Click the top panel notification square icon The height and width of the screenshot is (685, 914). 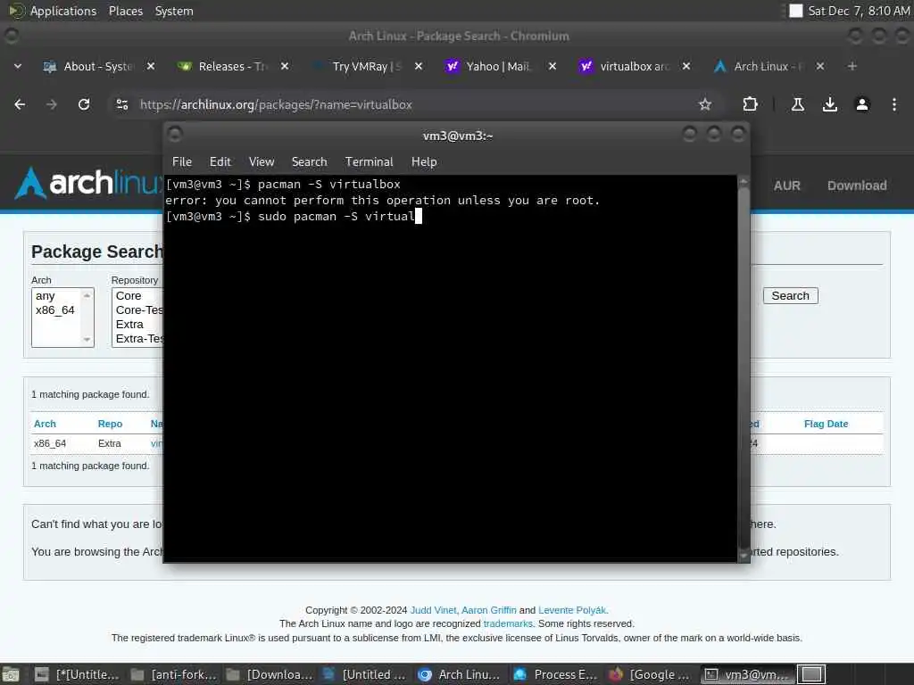(795, 11)
